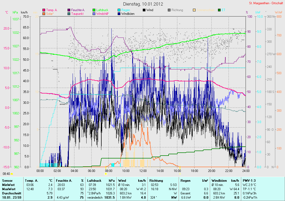This screenshot has width=285, height=201.
Task: Click the sunset marker near 16:00
Action: pyautogui.click(x=180, y=174)
